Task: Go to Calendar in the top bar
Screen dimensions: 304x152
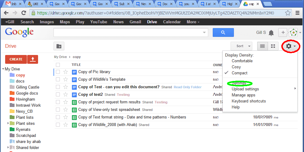Action: pyautogui.click(x=172, y=22)
